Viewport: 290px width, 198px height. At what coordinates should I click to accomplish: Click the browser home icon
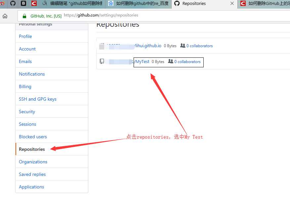click(5, 16)
